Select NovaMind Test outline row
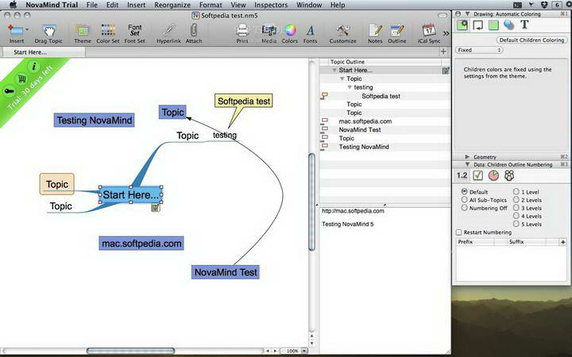Viewport: 572px width, 357px height. pyautogui.click(x=385, y=129)
